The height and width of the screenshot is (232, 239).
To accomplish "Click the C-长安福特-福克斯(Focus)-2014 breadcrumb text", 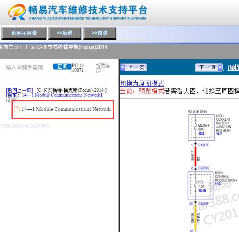I will 71,90.
